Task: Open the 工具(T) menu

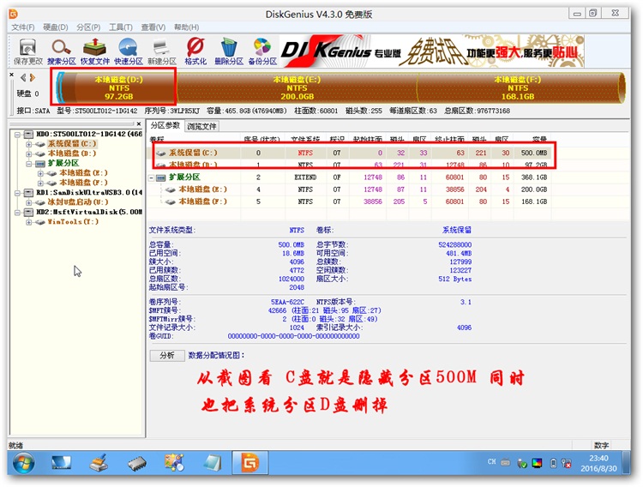Action: tap(121, 27)
